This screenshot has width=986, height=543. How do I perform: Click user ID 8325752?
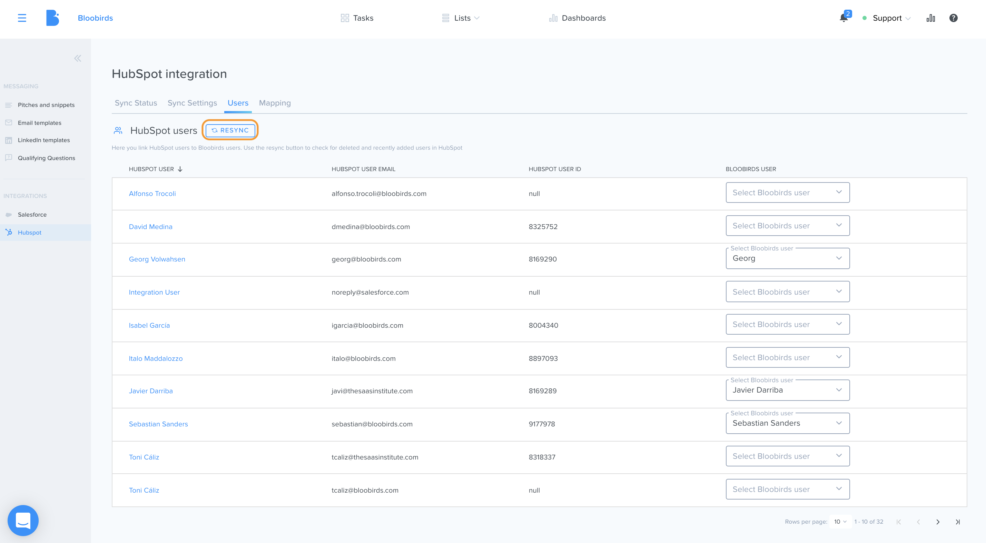(543, 227)
